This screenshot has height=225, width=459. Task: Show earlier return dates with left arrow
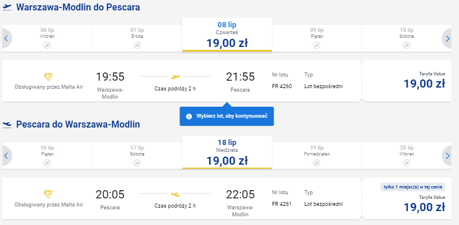point(6,156)
